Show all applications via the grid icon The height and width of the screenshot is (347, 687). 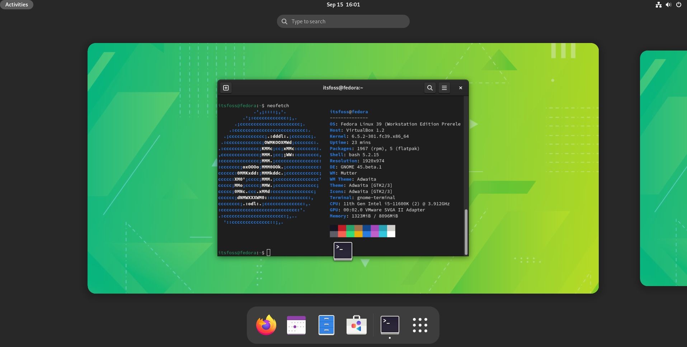(x=420, y=325)
